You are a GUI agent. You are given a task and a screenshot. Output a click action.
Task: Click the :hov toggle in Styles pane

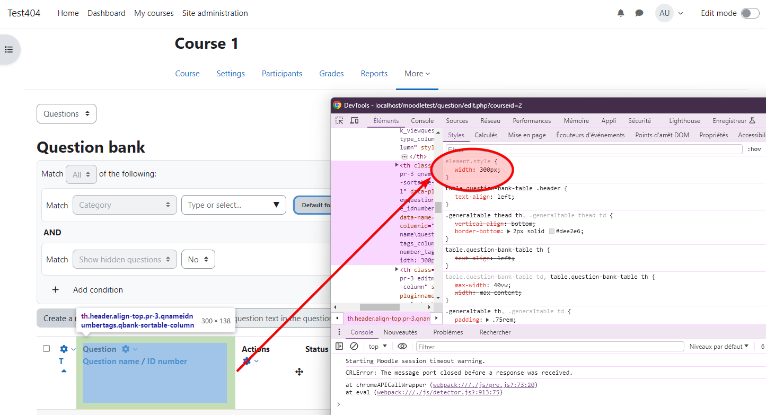753,149
